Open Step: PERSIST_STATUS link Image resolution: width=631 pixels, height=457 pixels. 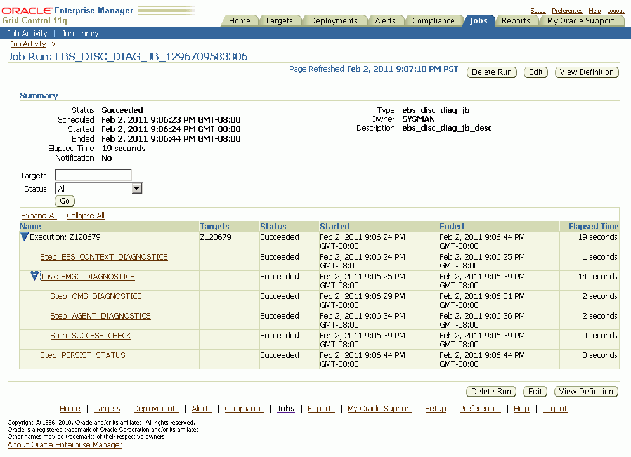tap(83, 355)
